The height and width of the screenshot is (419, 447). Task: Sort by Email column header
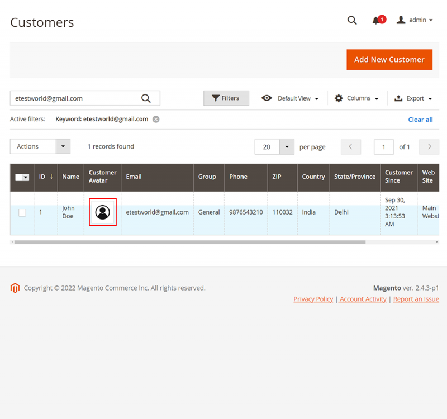(x=157, y=177)
